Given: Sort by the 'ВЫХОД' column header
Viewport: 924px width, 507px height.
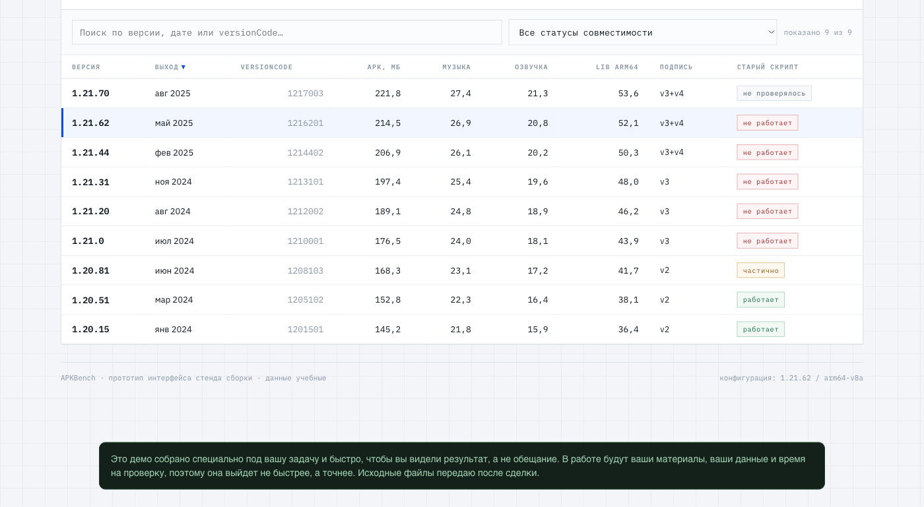Looking at the screenshot, I should click(x=170, y=67).
